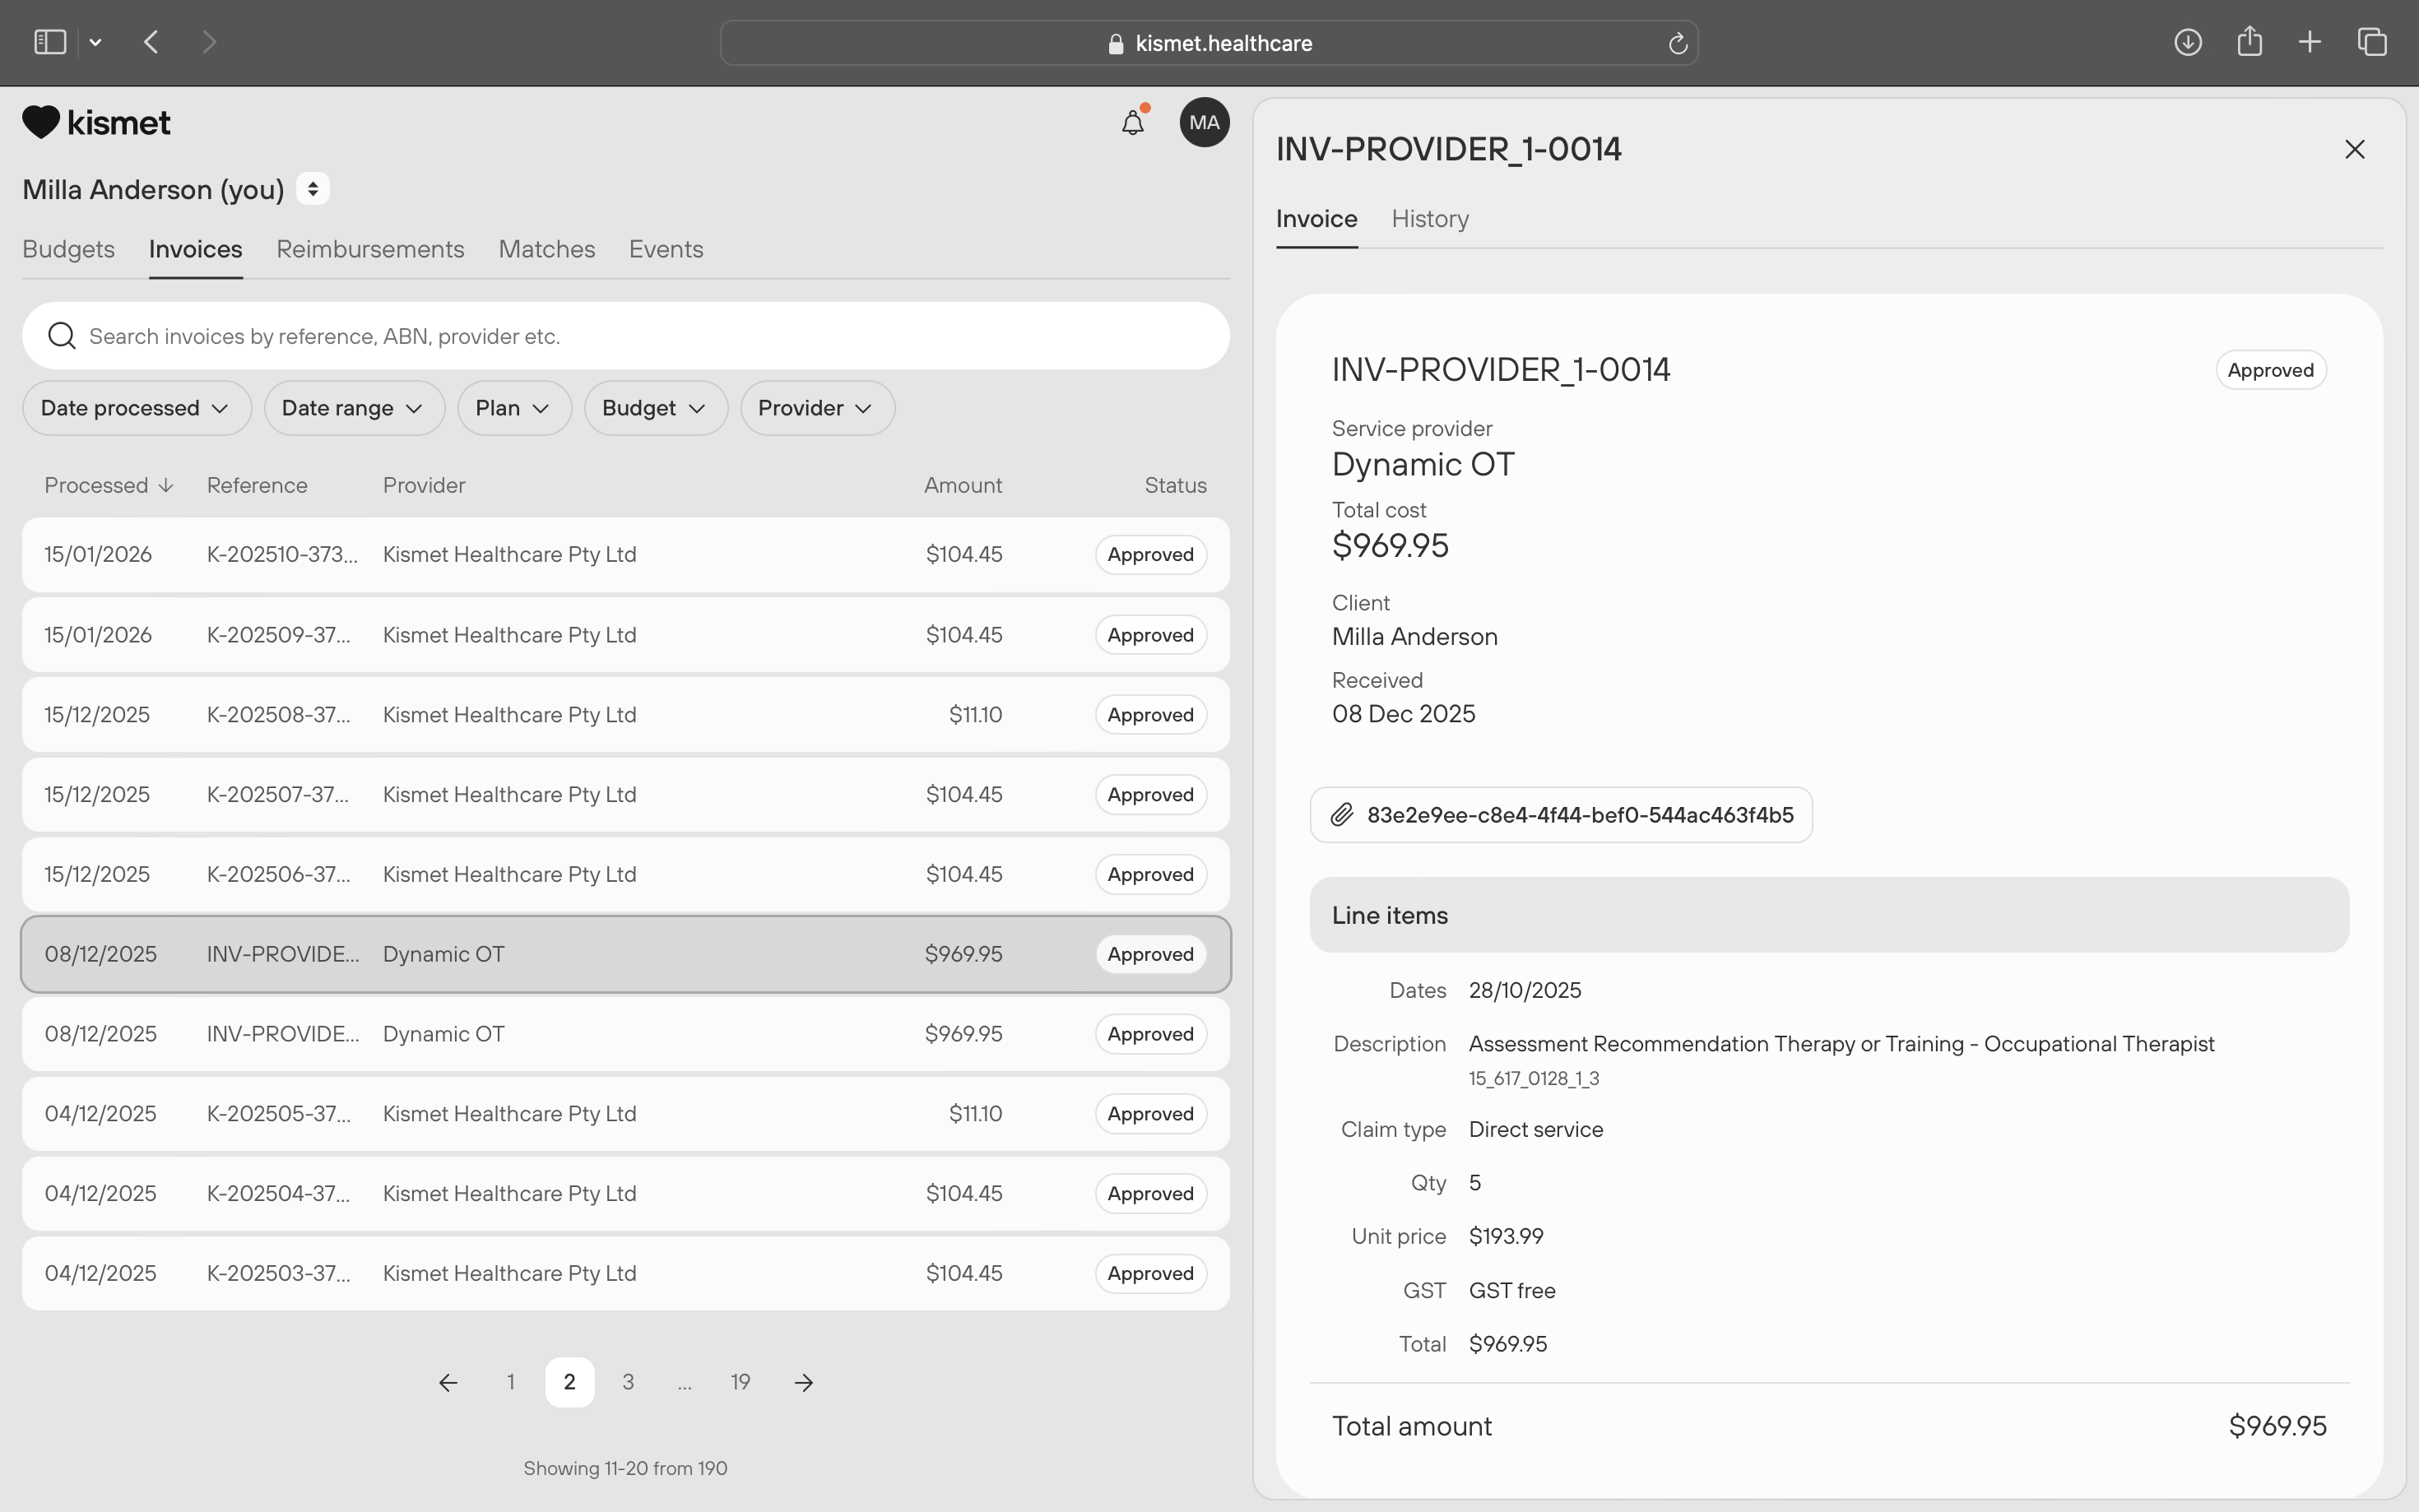Image resolution: width=2419 pixels, height=1512 pixels.
Task: Click the Share icon in toolbar
Action: pyautogui.click(x=2249, y=41)
